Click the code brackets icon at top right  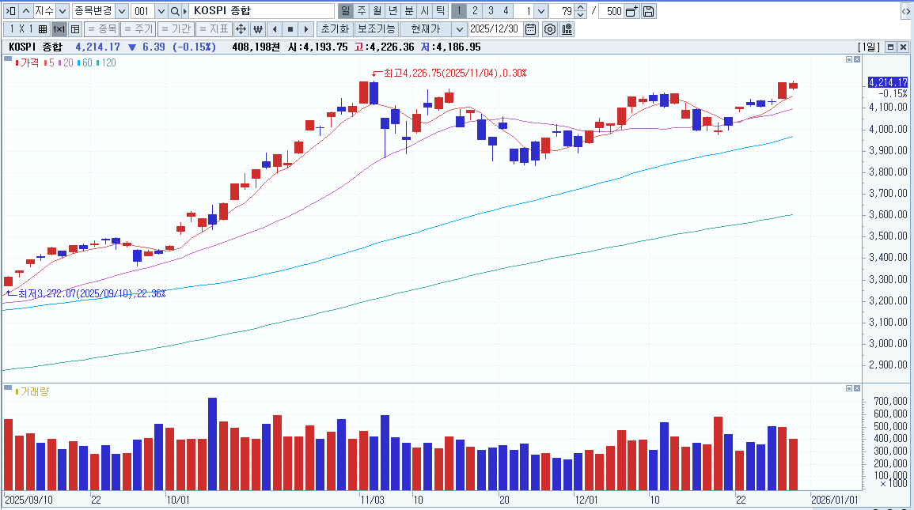(905, 11)
